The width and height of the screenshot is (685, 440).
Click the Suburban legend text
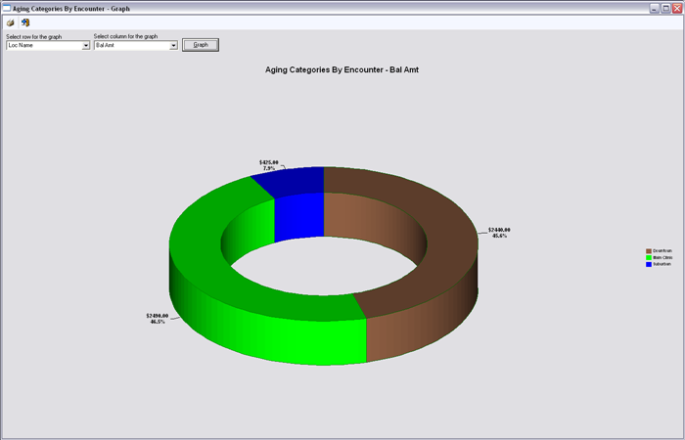662,264
